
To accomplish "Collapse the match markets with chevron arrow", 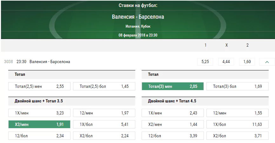I will pyautogui.click(x=267, y=62).
